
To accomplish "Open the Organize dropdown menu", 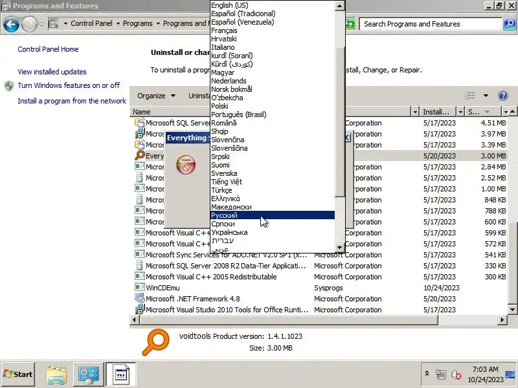I will click(156, 96).
